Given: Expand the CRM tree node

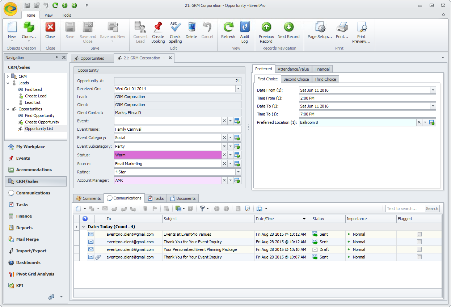Looking at the screenshot, I should 8,76.
